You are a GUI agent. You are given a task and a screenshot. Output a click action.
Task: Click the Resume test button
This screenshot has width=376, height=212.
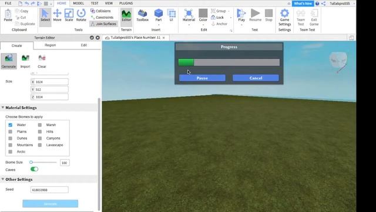255,15
